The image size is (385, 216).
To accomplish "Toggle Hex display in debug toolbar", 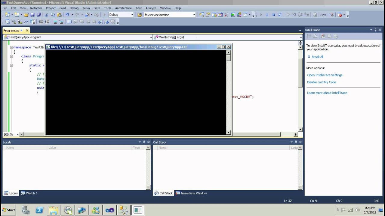I will tap(323, 15).
